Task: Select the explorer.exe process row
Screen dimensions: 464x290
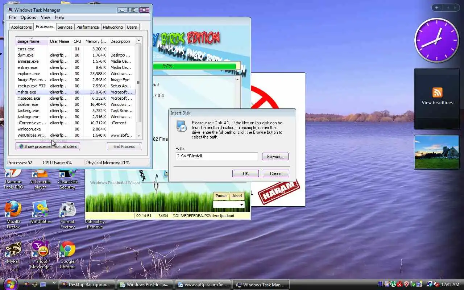Action: [x=75, y=74]
